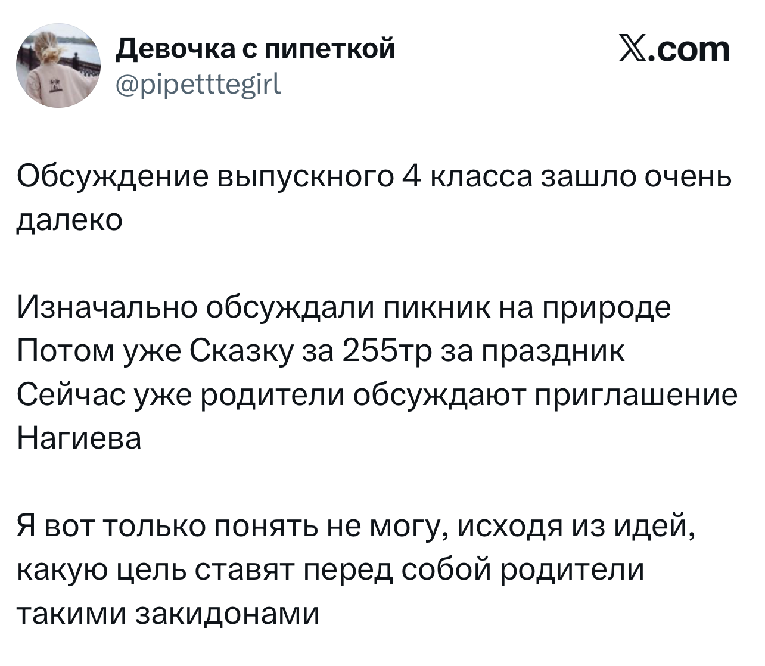Select the line "Изначально обсуждали пикник на природе"

coord(344,307)
